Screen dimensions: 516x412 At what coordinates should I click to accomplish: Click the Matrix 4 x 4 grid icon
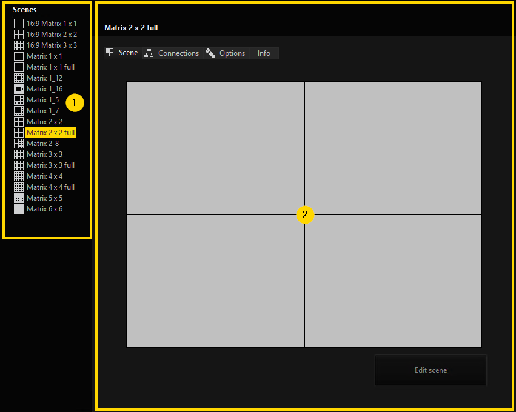19,176
